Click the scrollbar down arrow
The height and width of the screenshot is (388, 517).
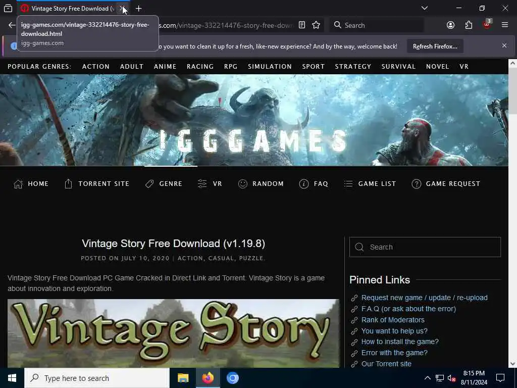tap(513, 364)
